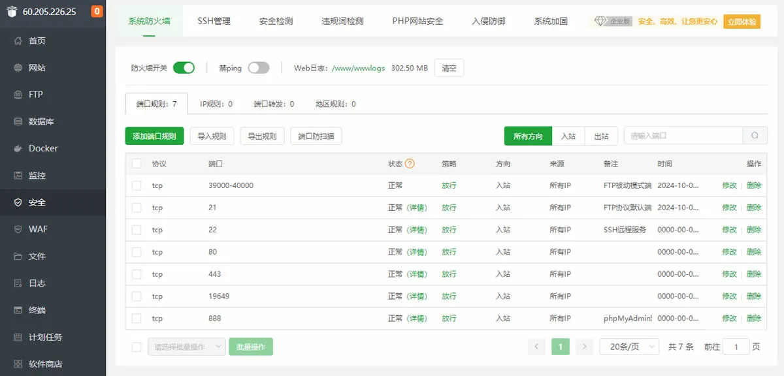Screen dimensions: 784x376
Task: Turn off the 防火墙开关 firewall switch
Action: tap(184, 67)
